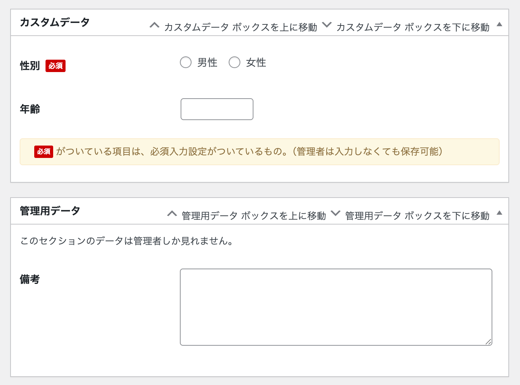Click the red 必須 badge beside 性別
Image resolution: width=520 pixels, height=385 pixels.
55,66
